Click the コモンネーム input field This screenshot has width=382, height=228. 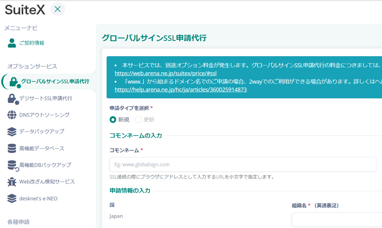click(x=243, y=164)
